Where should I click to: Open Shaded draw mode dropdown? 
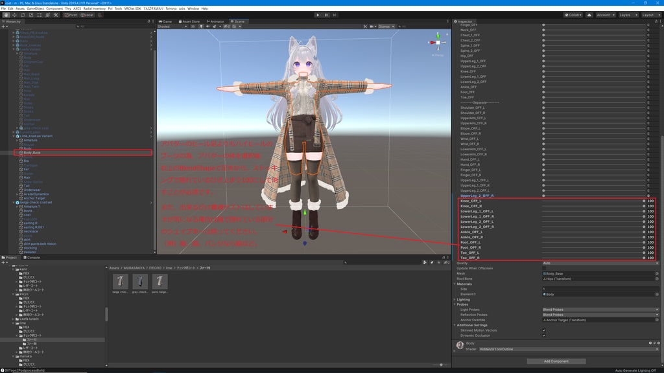click(x=172, y=26)
